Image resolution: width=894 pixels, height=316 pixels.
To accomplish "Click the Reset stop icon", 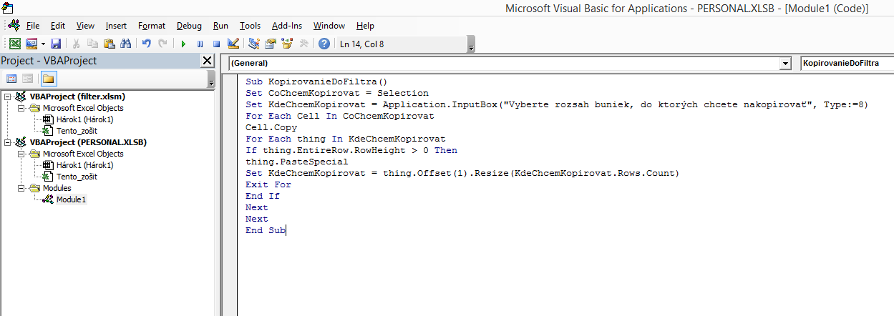I will pos(216,44).
